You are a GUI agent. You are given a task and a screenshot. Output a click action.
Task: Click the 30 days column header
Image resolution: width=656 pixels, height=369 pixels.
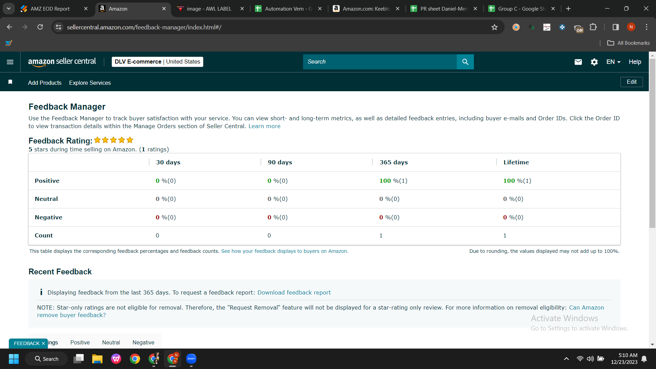[168, 162]
